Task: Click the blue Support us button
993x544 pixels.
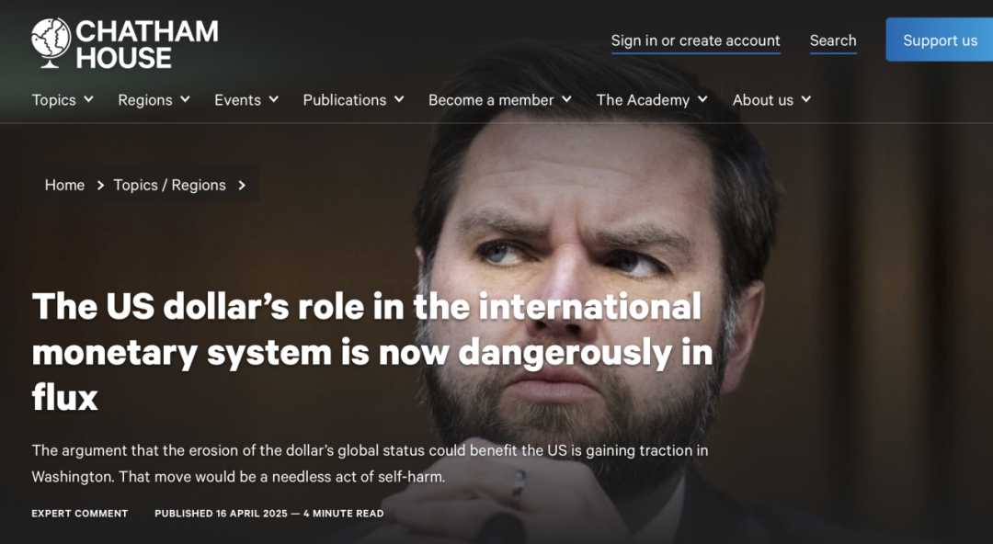Action: 940,40
